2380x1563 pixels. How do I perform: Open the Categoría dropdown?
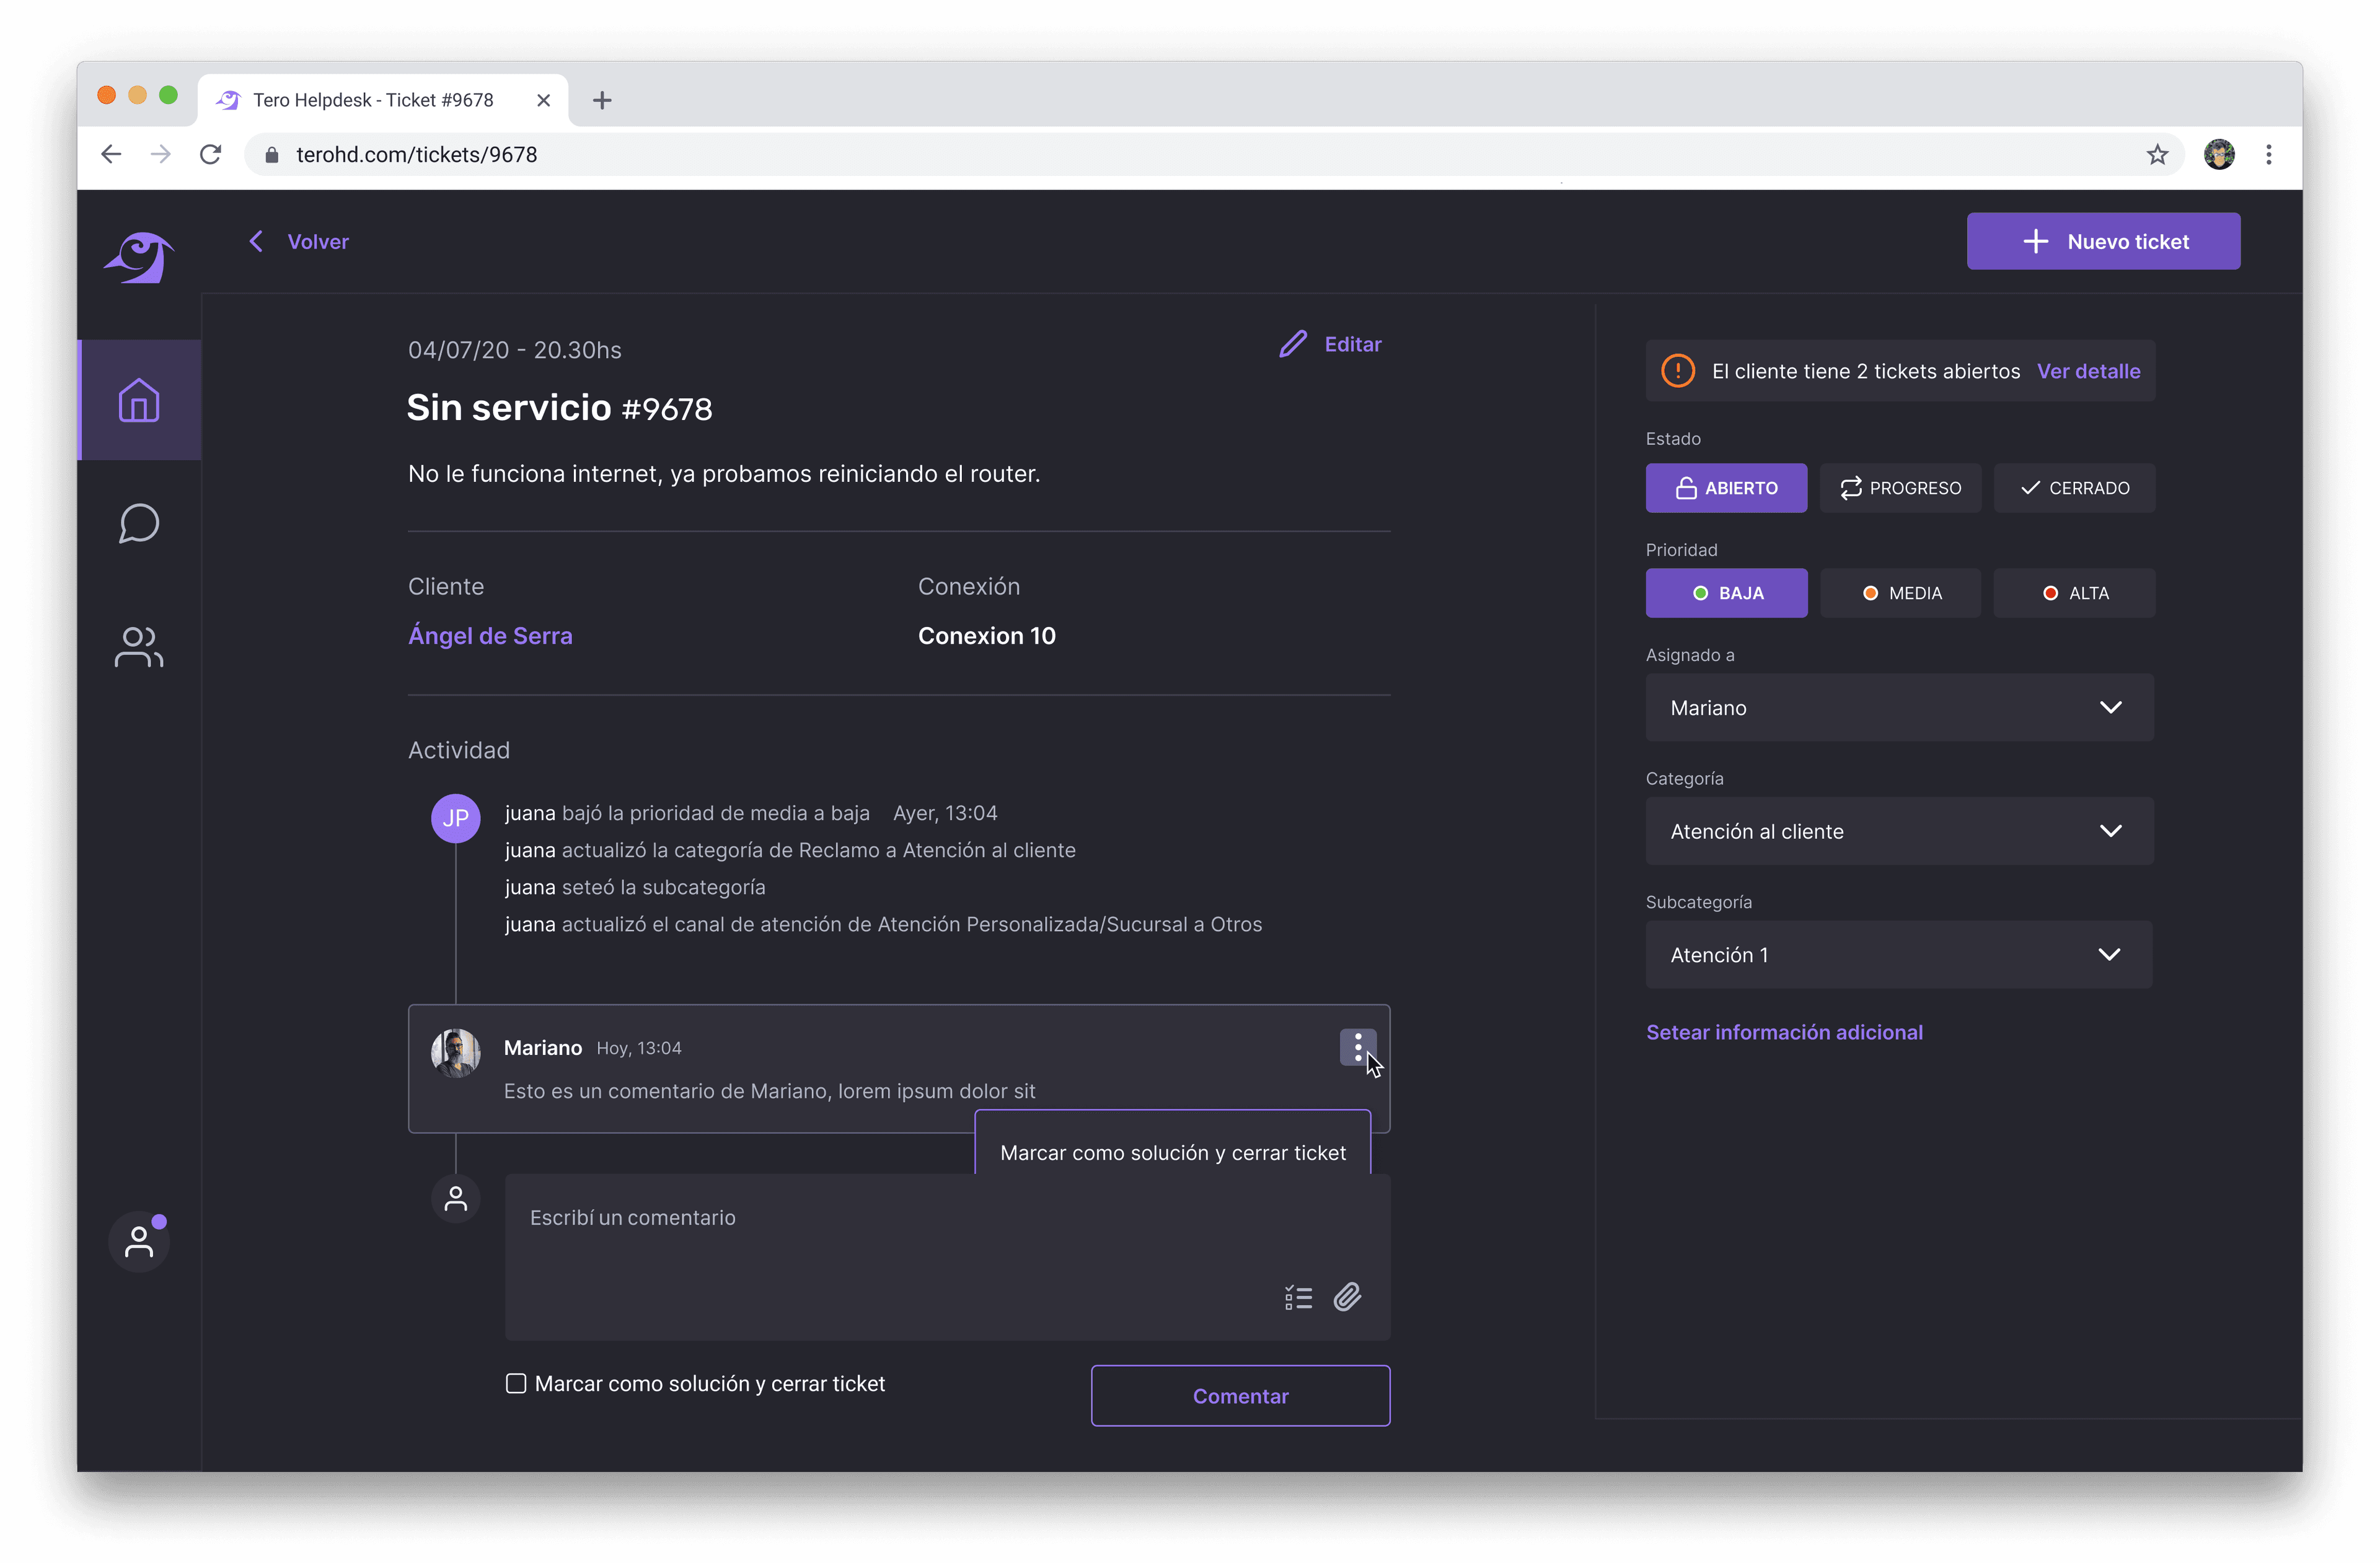click(1899, 831)
